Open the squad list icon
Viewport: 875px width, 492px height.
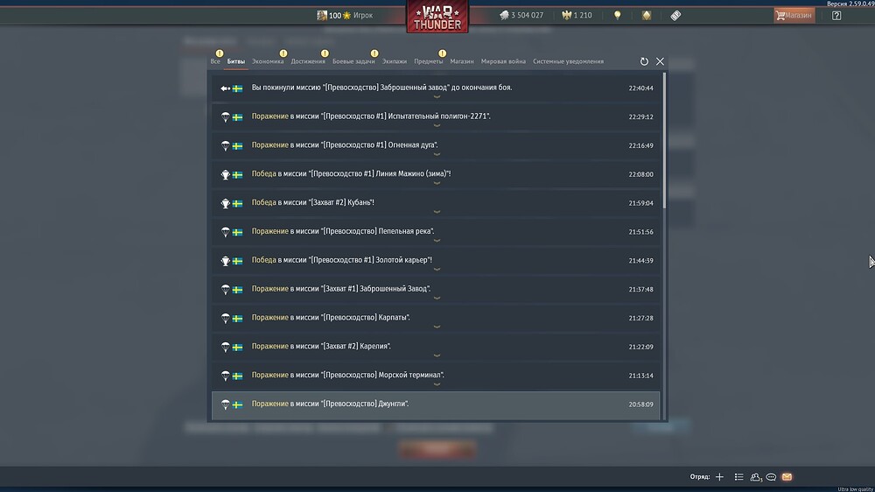tap(738, 477)
